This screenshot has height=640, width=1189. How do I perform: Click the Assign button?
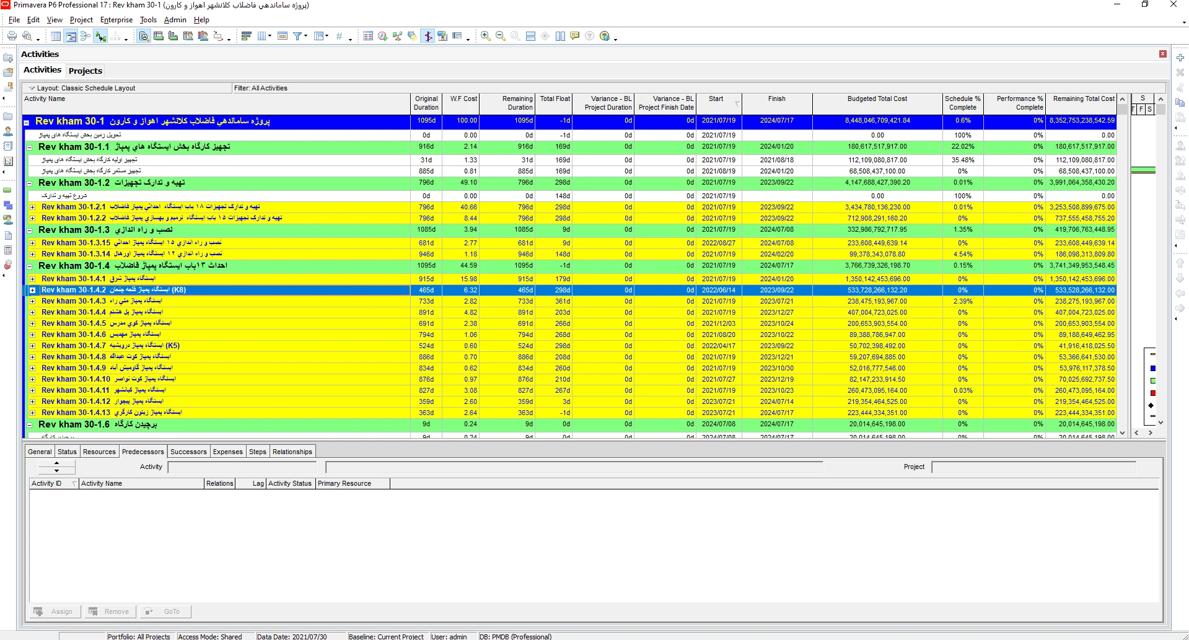pyautogui.click(x=56, y=612)
